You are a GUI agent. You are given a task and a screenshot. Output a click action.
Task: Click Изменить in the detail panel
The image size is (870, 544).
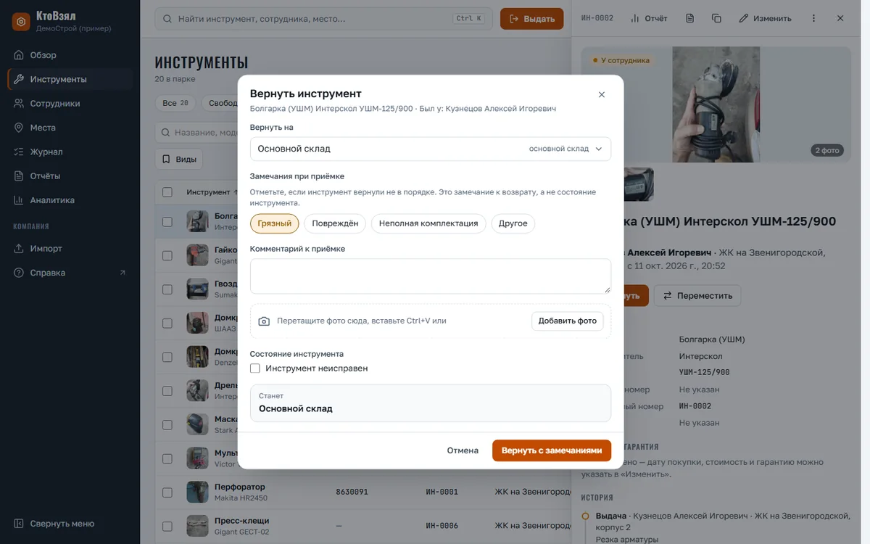click(x=766, y=18)
